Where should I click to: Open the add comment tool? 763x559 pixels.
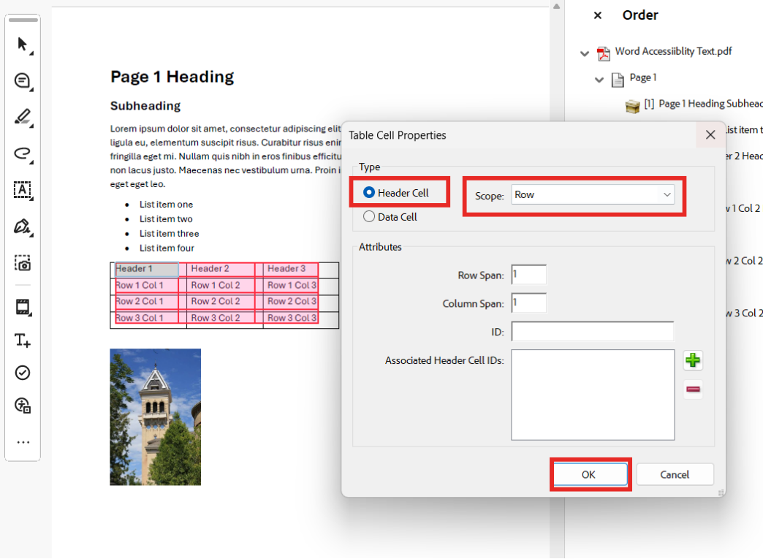pos(23,81)
